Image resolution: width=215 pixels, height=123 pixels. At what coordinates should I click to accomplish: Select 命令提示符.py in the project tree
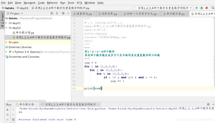[23, 33]
